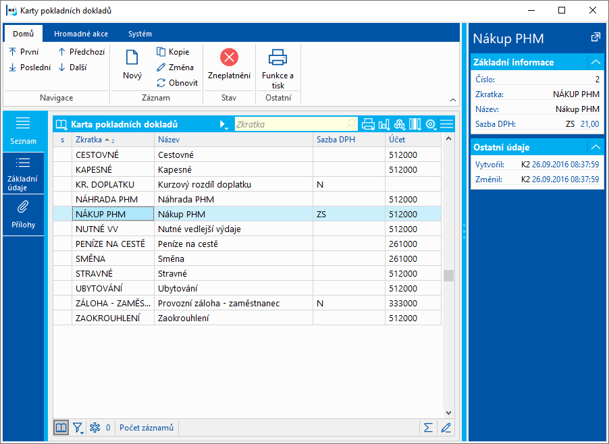Screen dimensions: 609x444
Task: Click the Zkratka search field
Action: coord(290,124)
